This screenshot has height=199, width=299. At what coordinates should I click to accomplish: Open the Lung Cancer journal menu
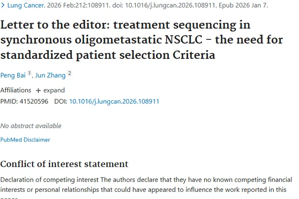pos(25,6)
